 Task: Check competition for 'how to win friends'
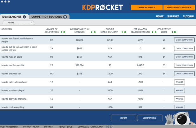(x=184, y=40)
